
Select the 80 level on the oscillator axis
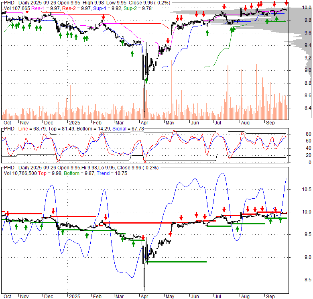pyautogui.click(x=309, y=134)
